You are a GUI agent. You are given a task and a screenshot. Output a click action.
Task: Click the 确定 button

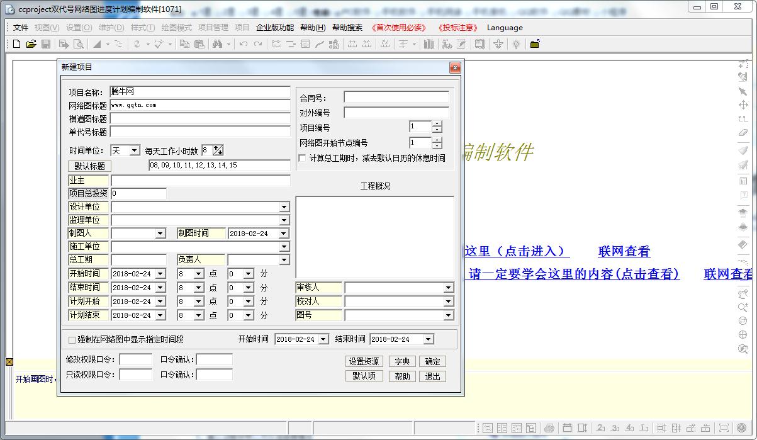click(433, 361)
